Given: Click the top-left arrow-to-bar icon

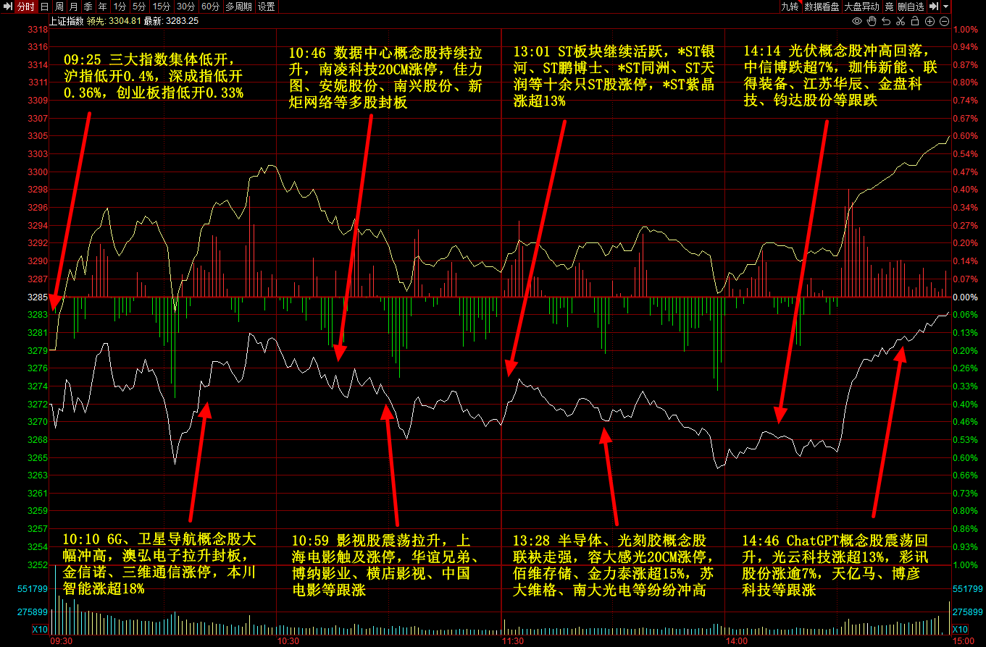Looking at the screenshot, I should 7,7.
